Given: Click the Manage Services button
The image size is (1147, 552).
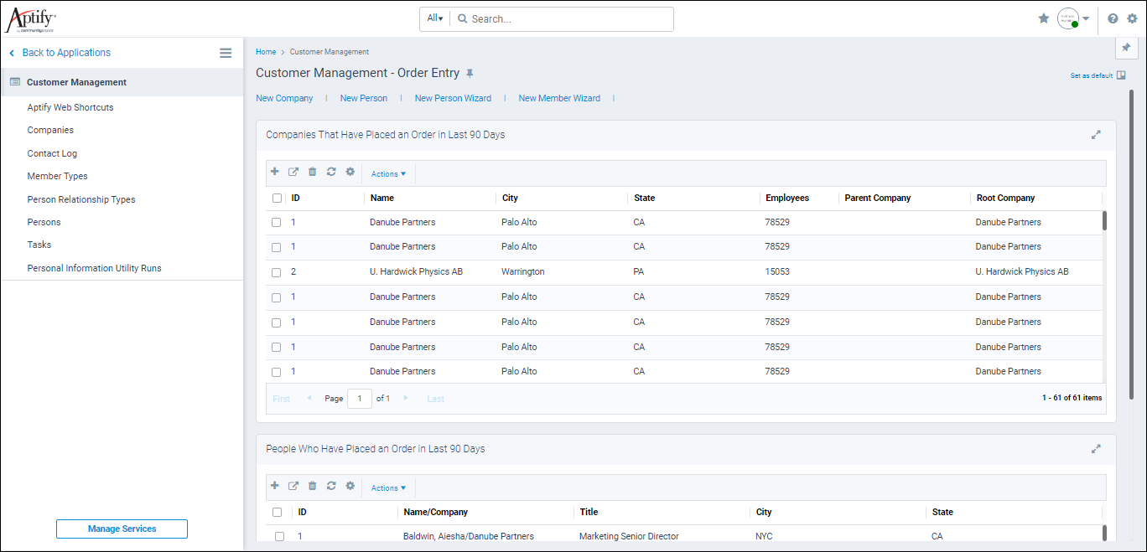Looking at the screenshot, I should [122, 529].
